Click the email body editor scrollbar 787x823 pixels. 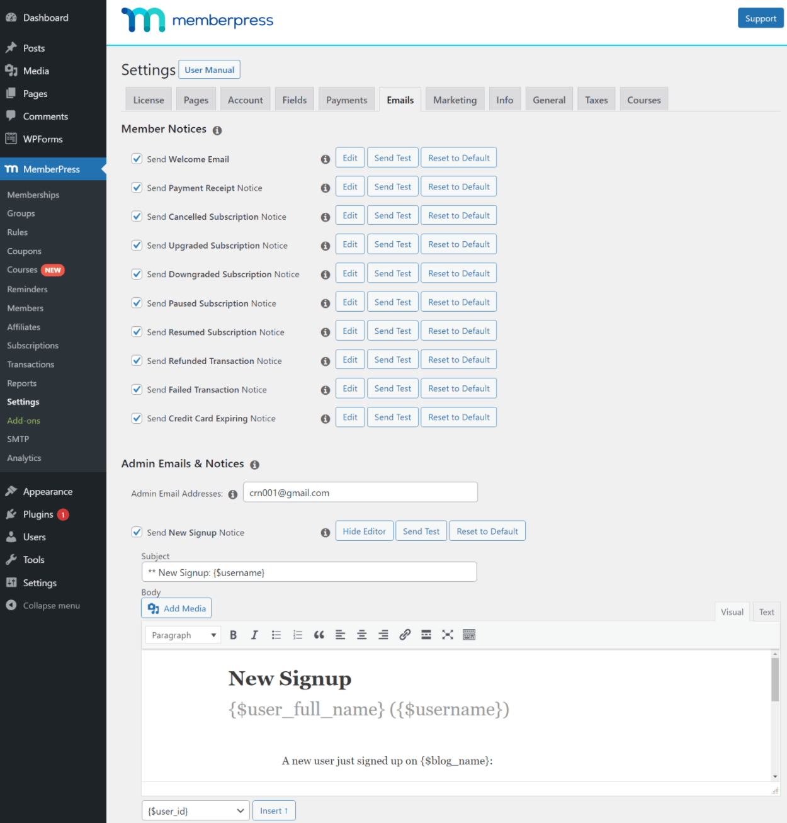(775, 680)
